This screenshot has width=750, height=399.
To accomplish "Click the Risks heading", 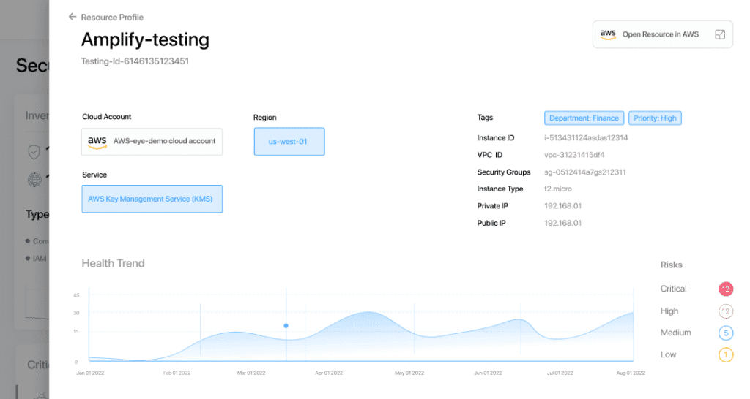I will click(671, 265).
